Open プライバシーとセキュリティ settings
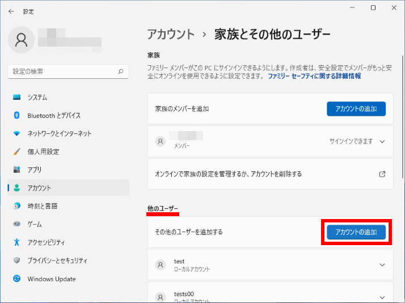 (x=69, y=260)
